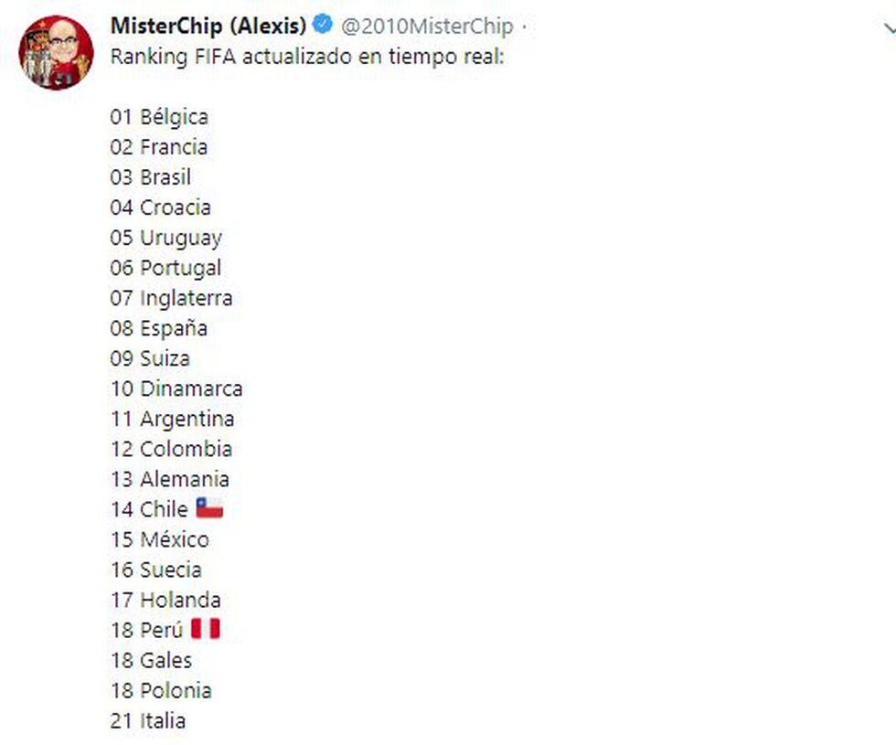Viewport: 896px width, 745px height.
Task: Click the "05 Uruguay" entry
Action: coord(165,238)
